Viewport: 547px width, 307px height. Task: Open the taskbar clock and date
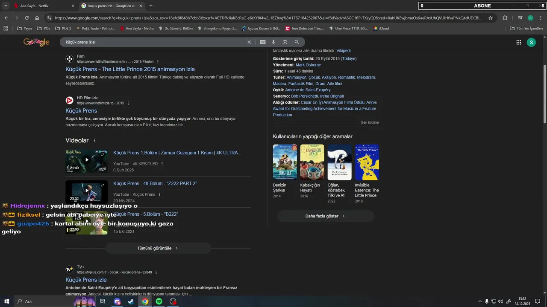[x=522, y=301]
